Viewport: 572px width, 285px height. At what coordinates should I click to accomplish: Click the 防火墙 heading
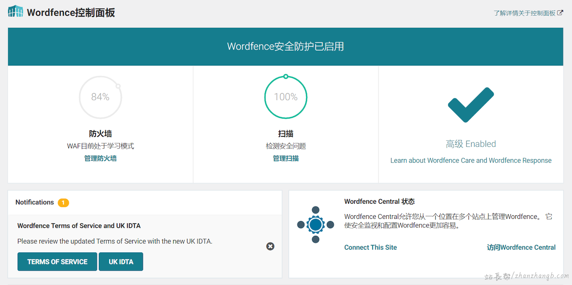[x=101, y=134]
